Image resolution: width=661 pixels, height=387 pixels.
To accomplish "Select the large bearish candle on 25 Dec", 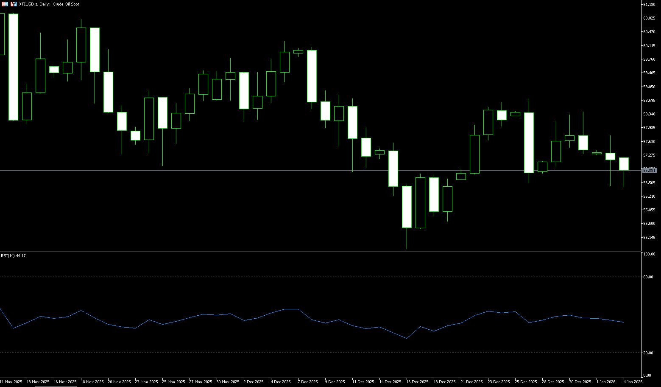I will click(529, 143).
